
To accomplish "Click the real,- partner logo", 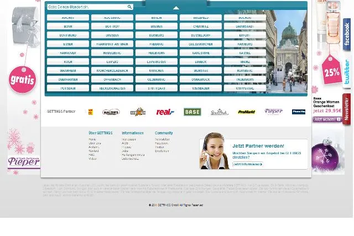I will tap(165, 112).
